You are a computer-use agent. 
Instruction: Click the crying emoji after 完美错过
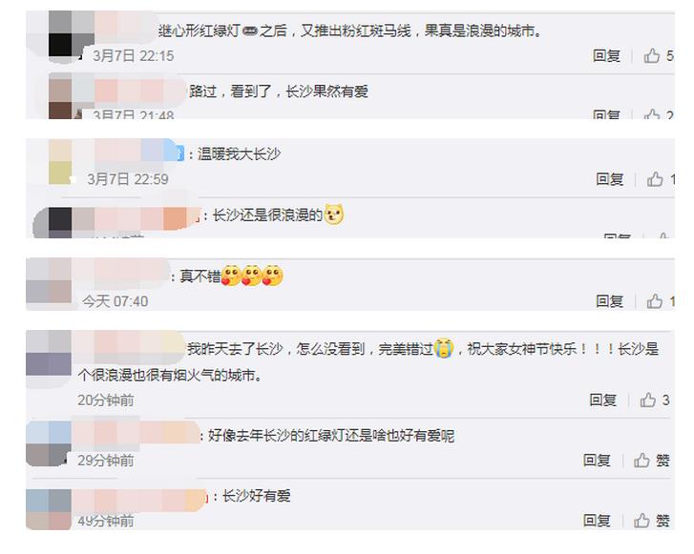pos(444,348)
